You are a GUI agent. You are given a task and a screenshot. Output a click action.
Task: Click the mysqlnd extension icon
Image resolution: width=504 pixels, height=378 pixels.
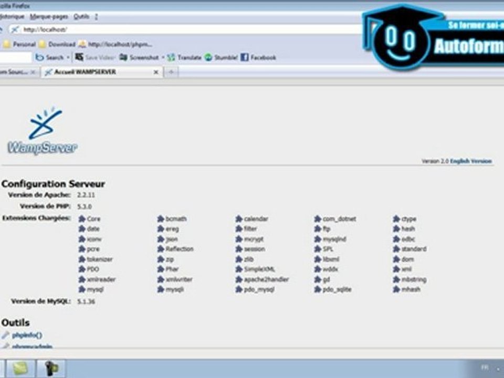tap(318, 239)
